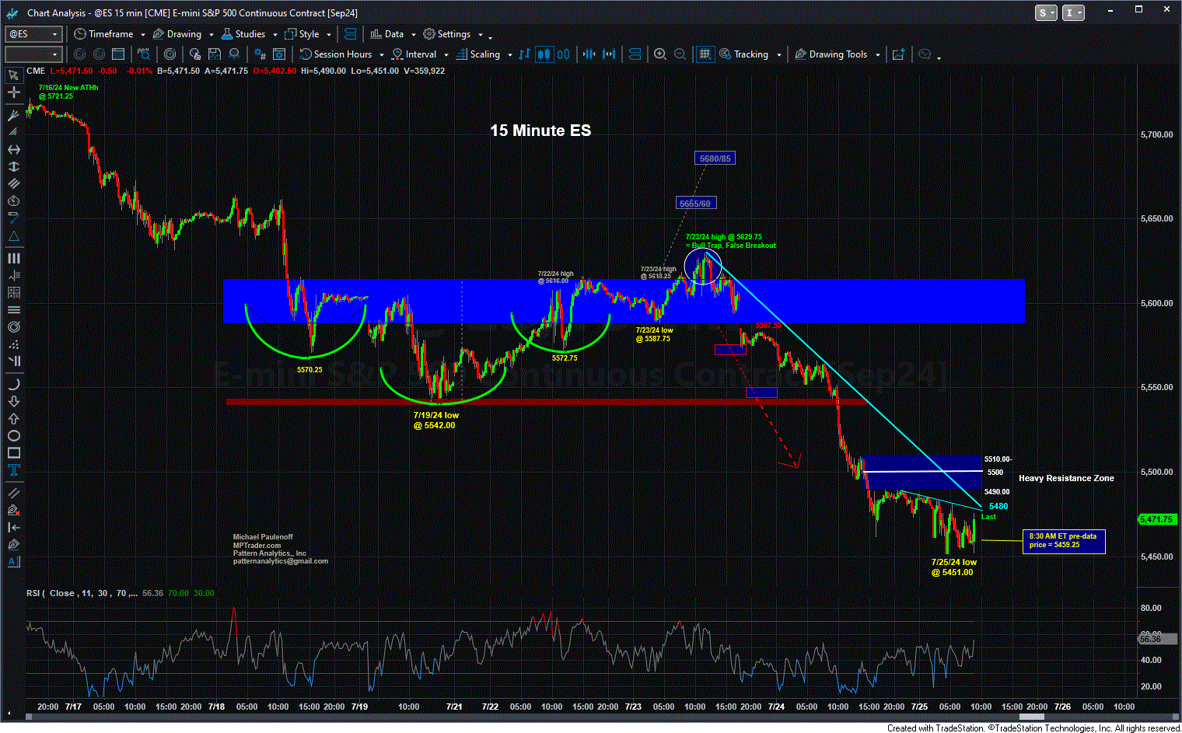The height and width of the screenshot is (733, 1182).
Task: Click the green 5,471.75 last price marker
Action: point(1156,519)
